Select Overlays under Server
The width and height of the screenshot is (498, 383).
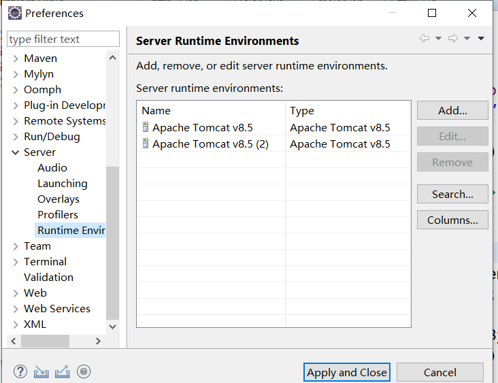[59, 199]
